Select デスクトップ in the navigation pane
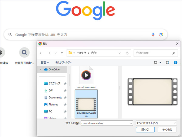This screenshot has width=182, height=137. (54, 83)
